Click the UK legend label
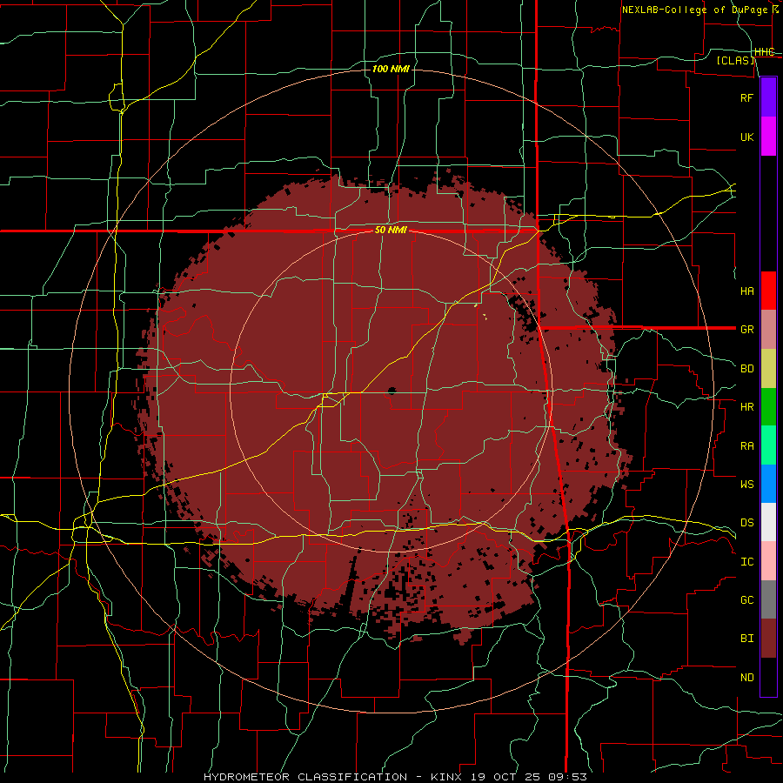783x783 pixels. pyautogui.click(x=746, y=137)
